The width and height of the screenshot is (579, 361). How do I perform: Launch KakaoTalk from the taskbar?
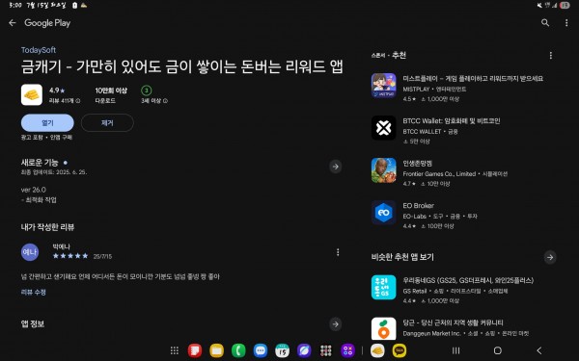(x=400, y=350)
